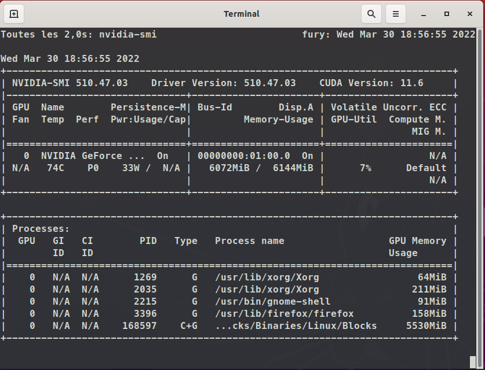Image resolution: width=485 pixels, height=370 pixels.
Task: Click the watch header 'Toutes les 2,0s: nvidia-smi'
Action: point(79,34)
